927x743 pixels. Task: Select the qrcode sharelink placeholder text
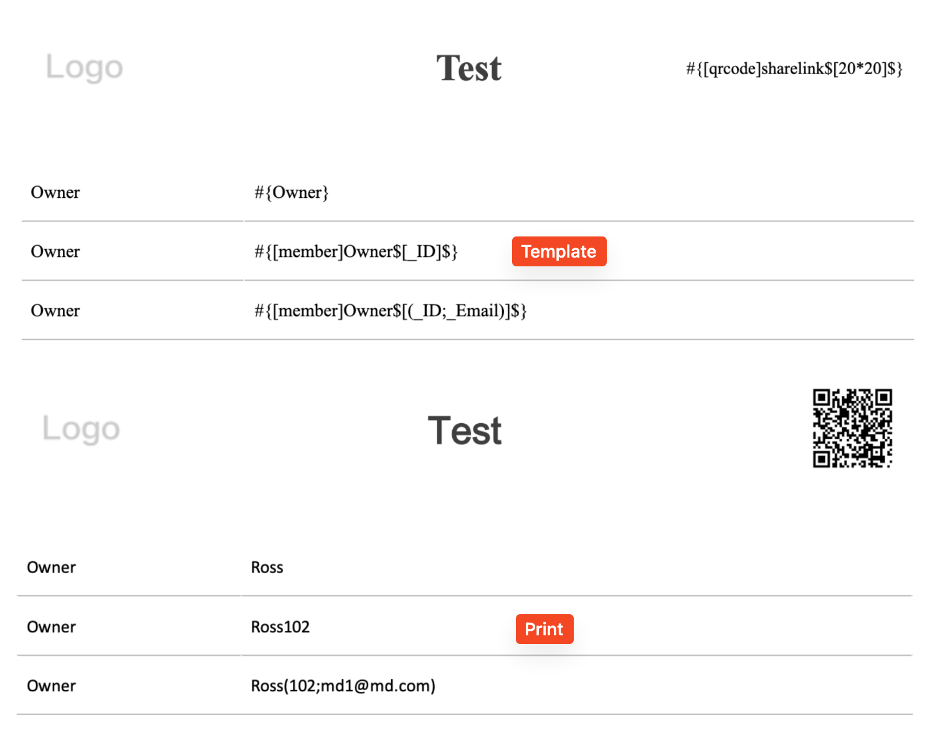[x=794, y=68]
